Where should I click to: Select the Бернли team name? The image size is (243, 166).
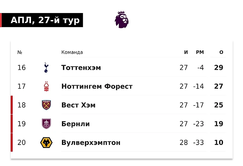[76, 124]
